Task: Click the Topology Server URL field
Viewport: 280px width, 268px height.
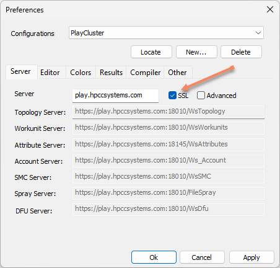Action: 168,112
